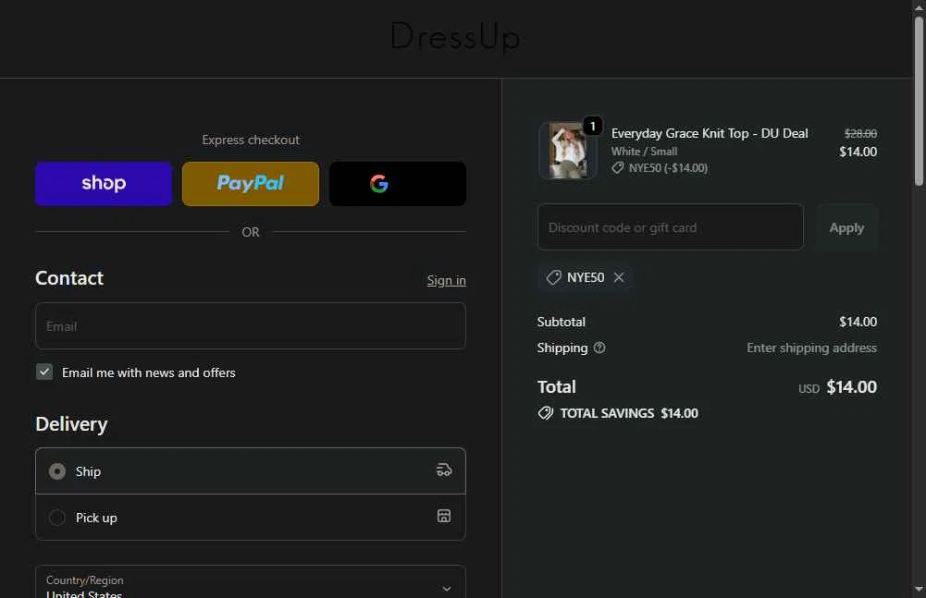Click the NYE50 discount tag icon

point(553,277)
